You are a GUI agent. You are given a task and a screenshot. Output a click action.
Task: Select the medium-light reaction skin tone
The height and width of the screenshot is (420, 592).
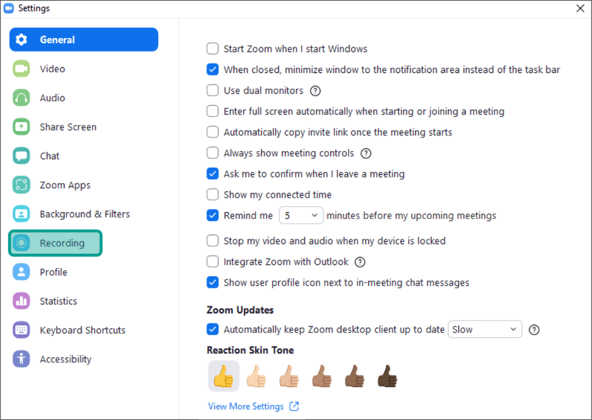(x=289, y=376)
